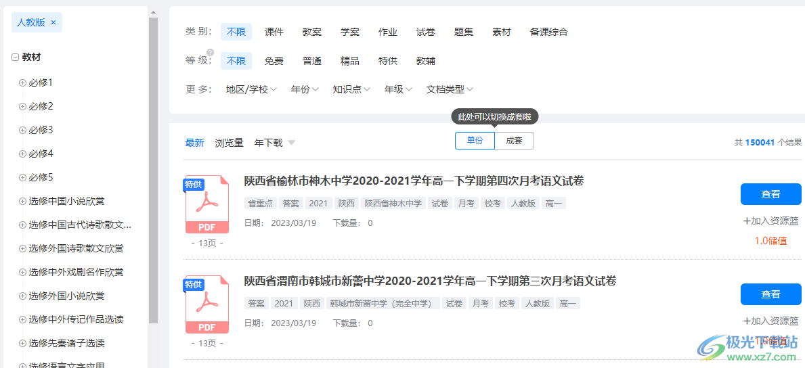Filter category by 教案
805x368 pixels.
tap(312, 32)
